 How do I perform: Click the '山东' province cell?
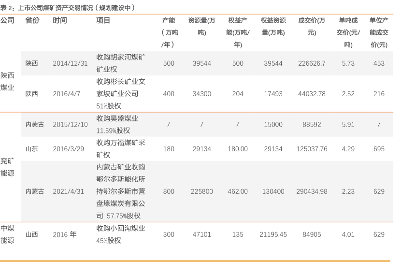click(x=31, y=149)
